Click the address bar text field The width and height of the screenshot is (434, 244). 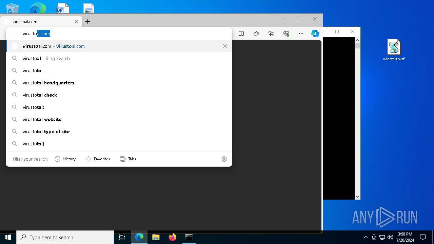[x=119, y=34]
